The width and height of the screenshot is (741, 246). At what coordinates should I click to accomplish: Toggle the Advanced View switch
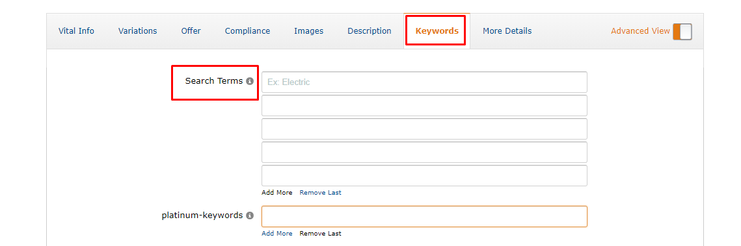pos(682,32)
